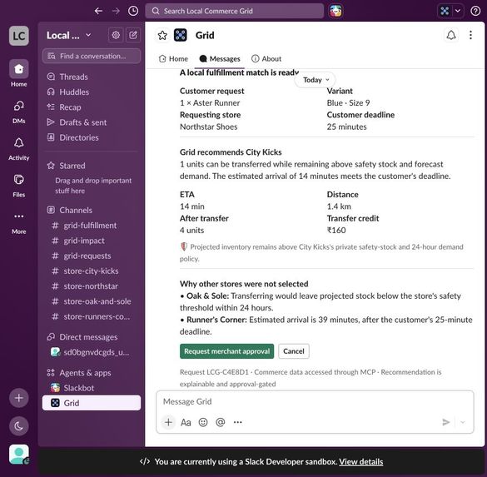Screen dimensions: 487x477
Task: Open the plus attachments button in composer
Action: pos(168,422)
